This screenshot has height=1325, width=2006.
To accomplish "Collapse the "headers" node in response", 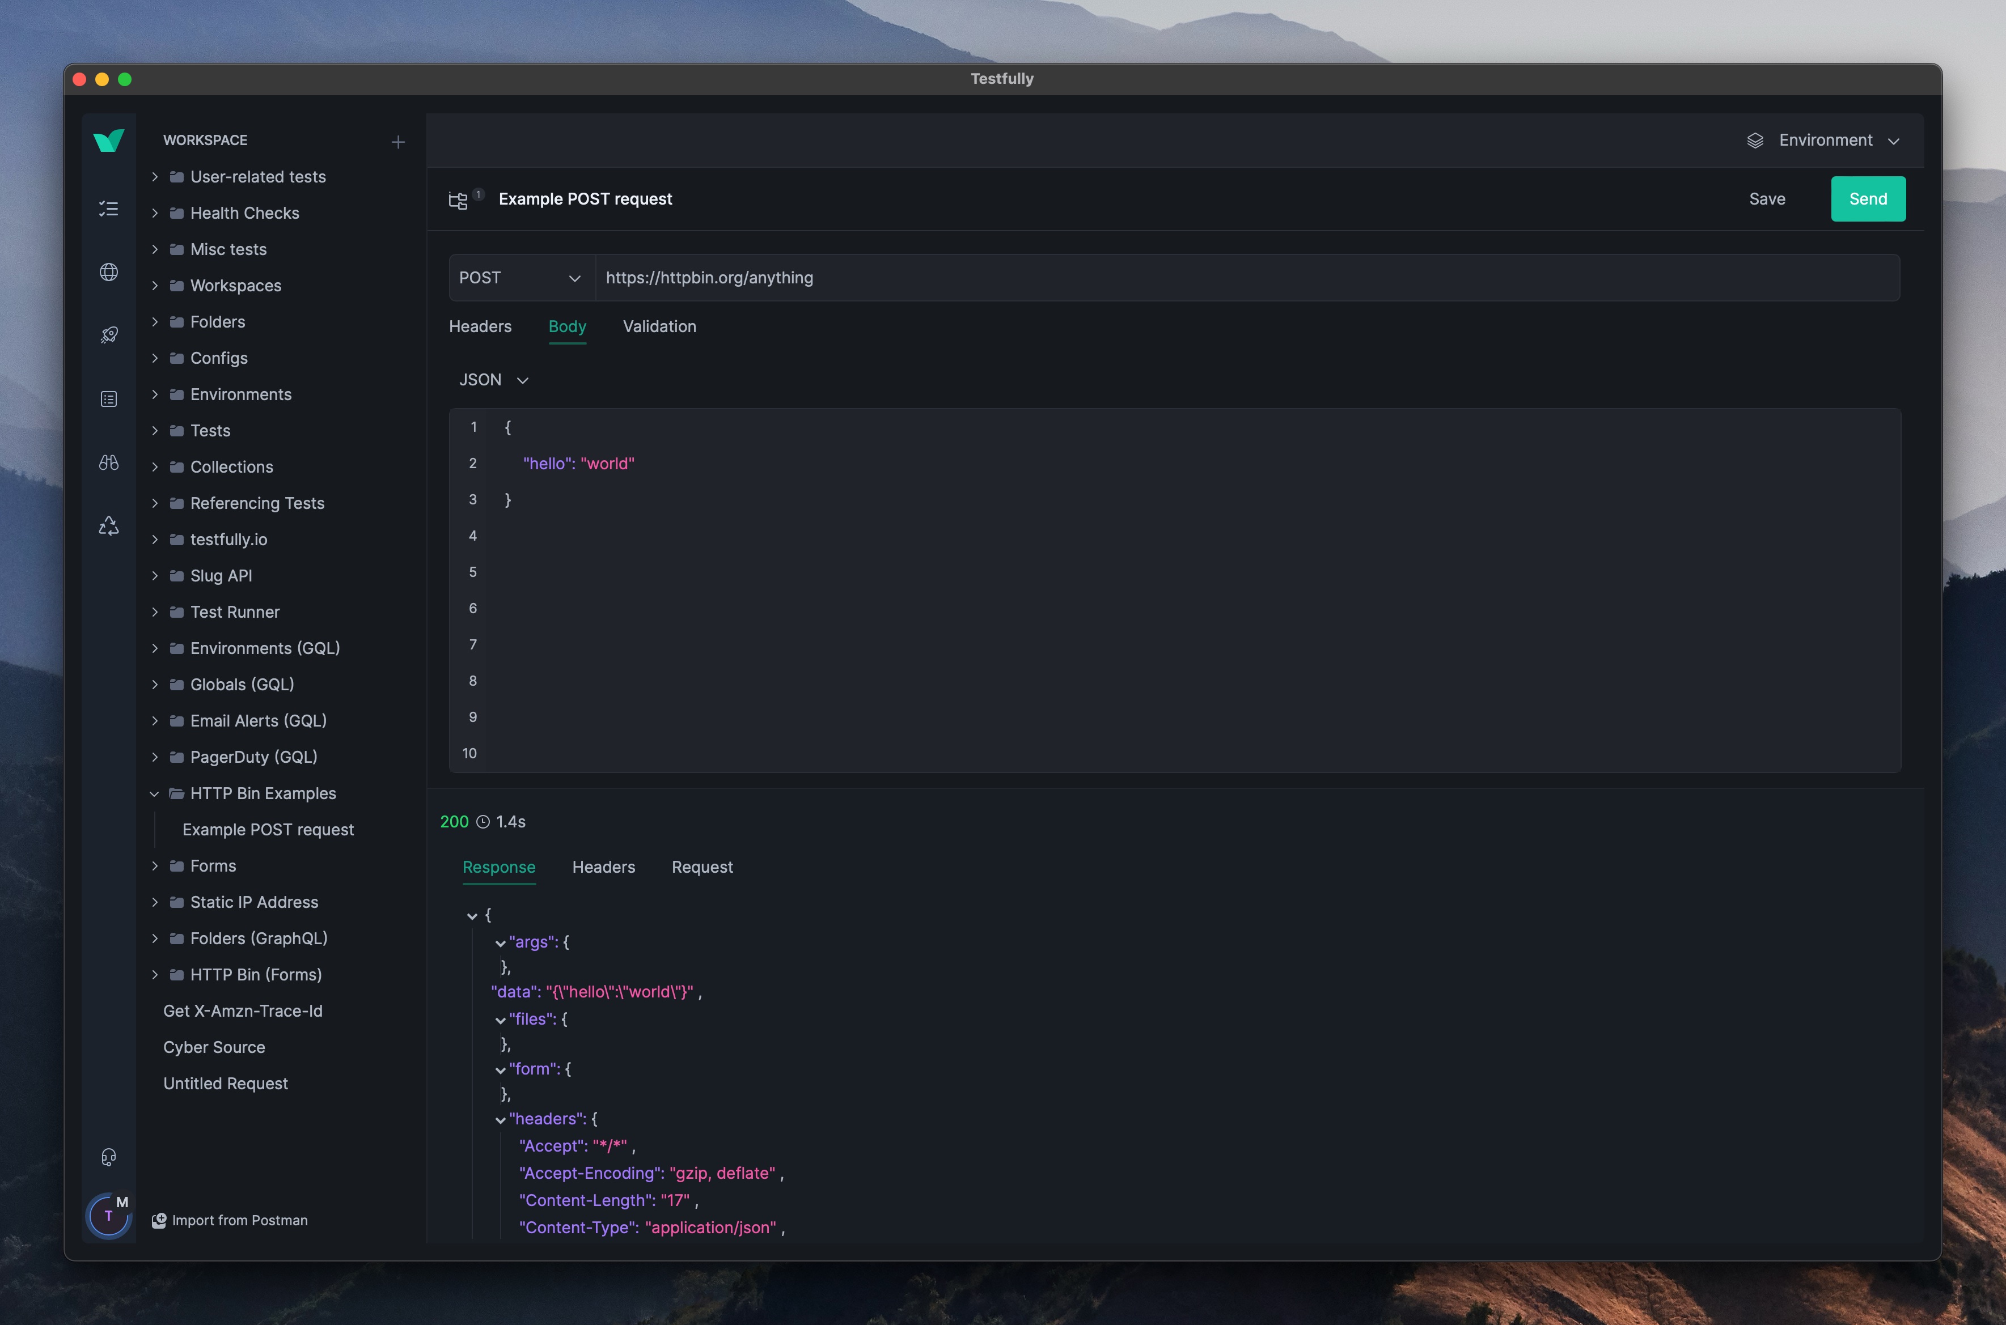I will click(501, 1120).
